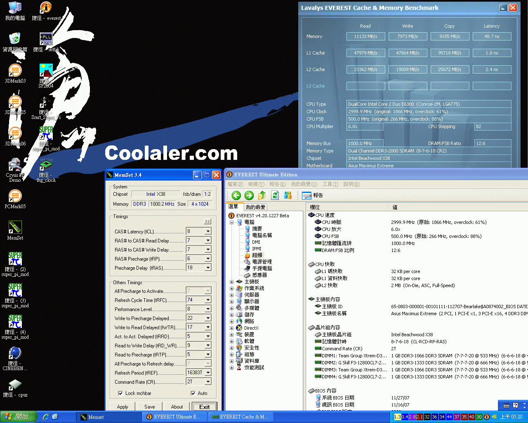This screenshot has width=528, height=423.
Task: Open the SP2004 desktop shortcut
Action: click(x=46, y=76)
